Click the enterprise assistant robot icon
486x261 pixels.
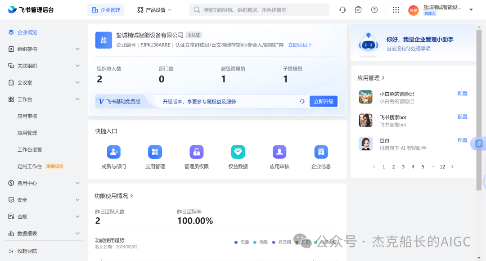click(x=368, y=45)
